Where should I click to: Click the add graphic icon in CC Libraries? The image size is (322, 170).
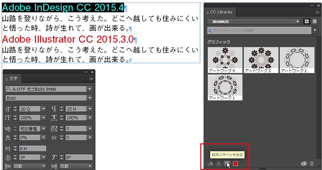coord(210,164)
